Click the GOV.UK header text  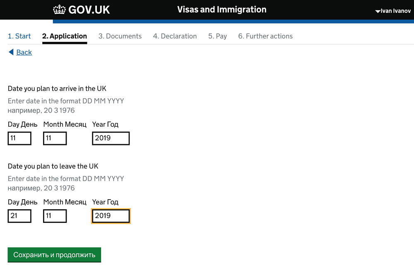(89, 10)
